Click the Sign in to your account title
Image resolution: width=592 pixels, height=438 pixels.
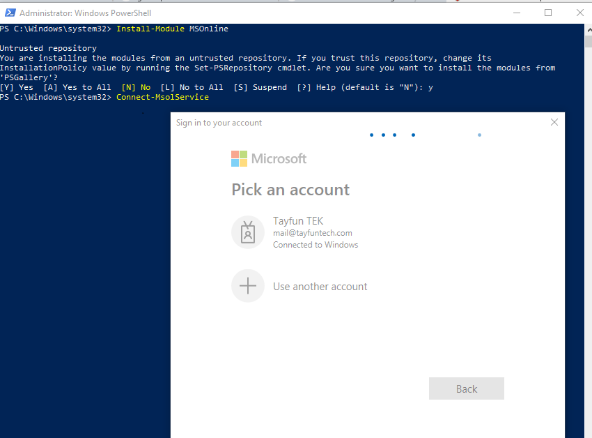tap(219, 123)
